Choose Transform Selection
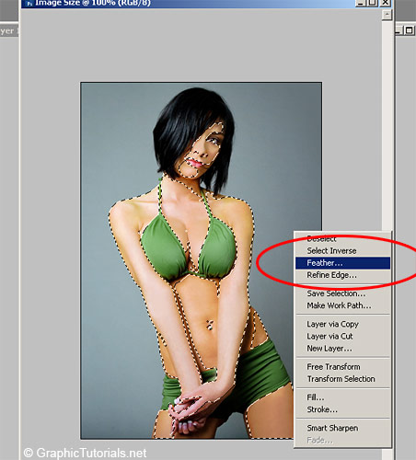The image size is (416, 460). tap(342, 379)
